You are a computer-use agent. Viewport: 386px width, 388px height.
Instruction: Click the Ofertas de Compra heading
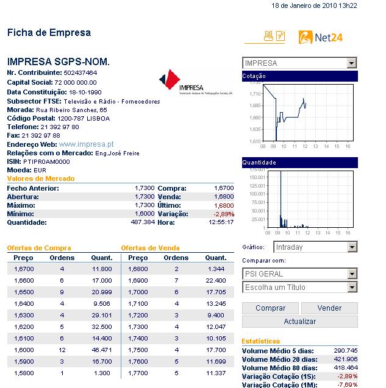[x=39, y=248]
